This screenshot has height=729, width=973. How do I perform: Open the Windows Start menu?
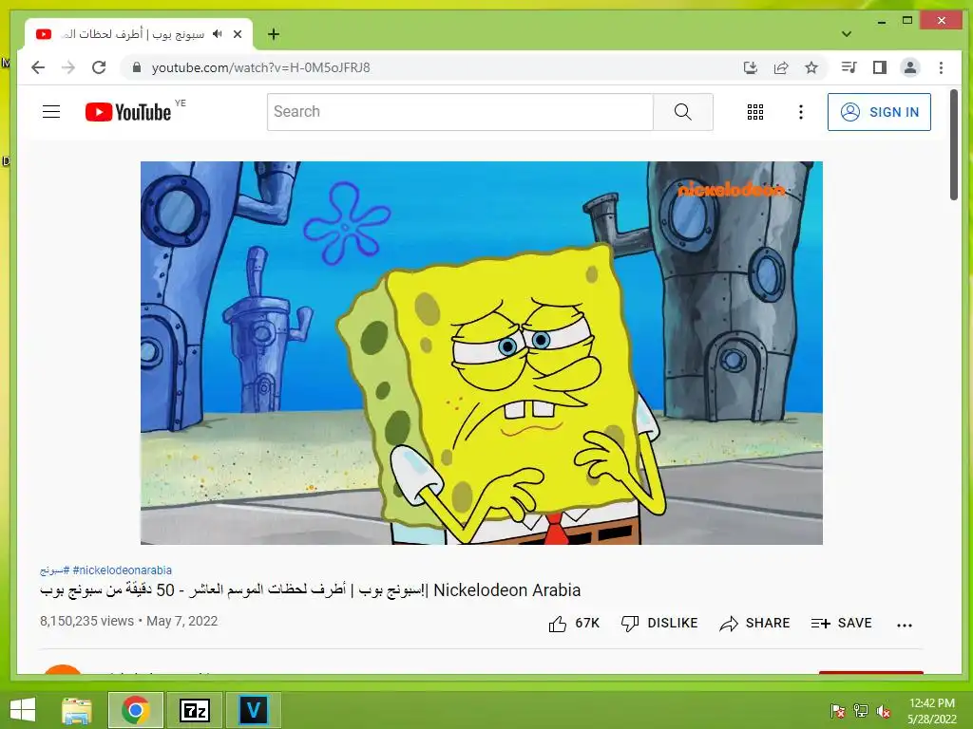point(23,710)
